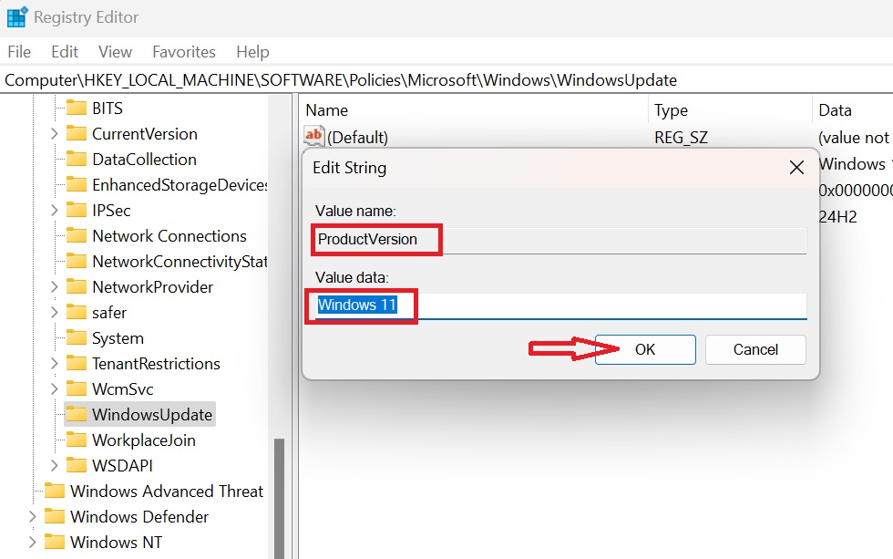Click the 24H2 data cell

pyautogui.click(x=837, y=216)
